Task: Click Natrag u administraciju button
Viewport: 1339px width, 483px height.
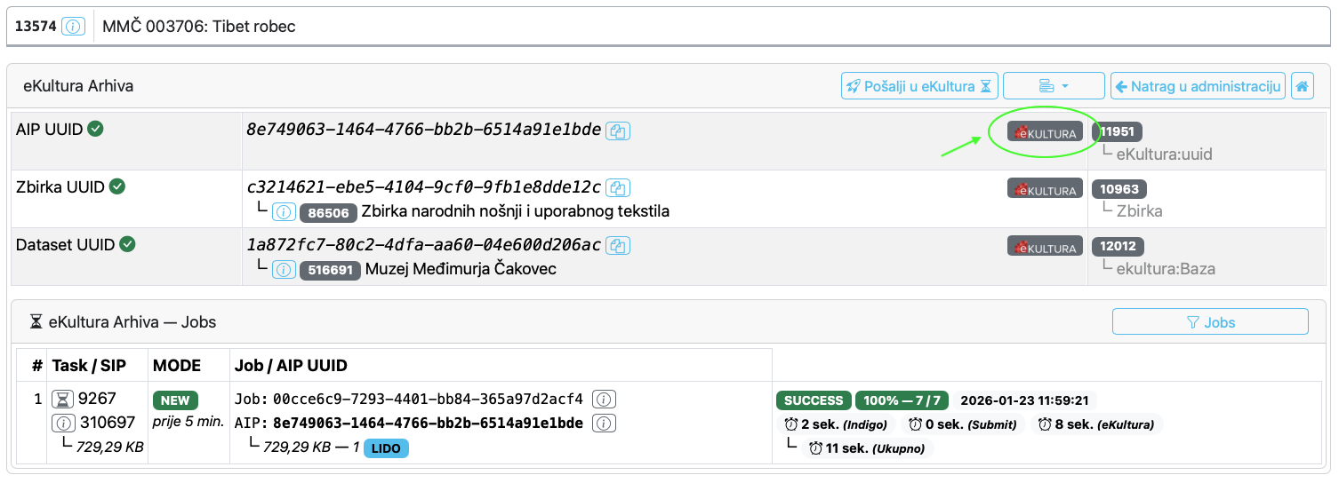Action: tap(1198, 86)
